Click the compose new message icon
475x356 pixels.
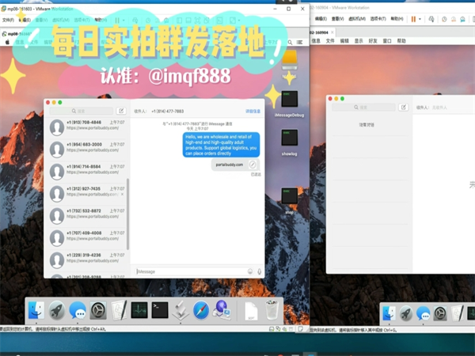pos(121,112)
